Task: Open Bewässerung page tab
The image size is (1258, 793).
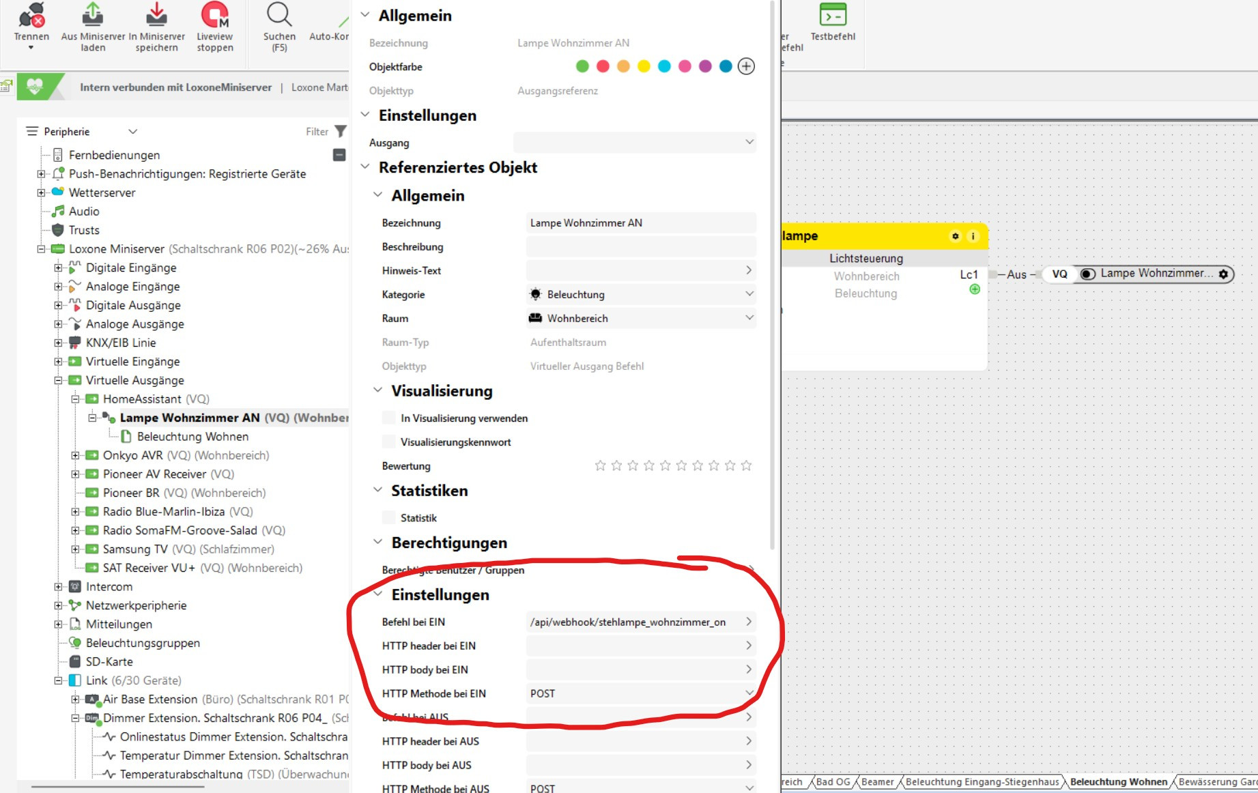Action: [x=1217, y=782]
